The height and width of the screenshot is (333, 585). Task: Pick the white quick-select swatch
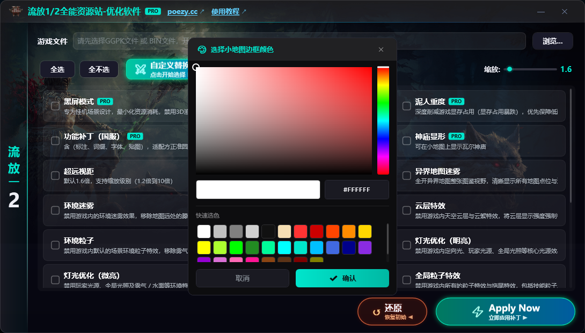pos(204,231)
